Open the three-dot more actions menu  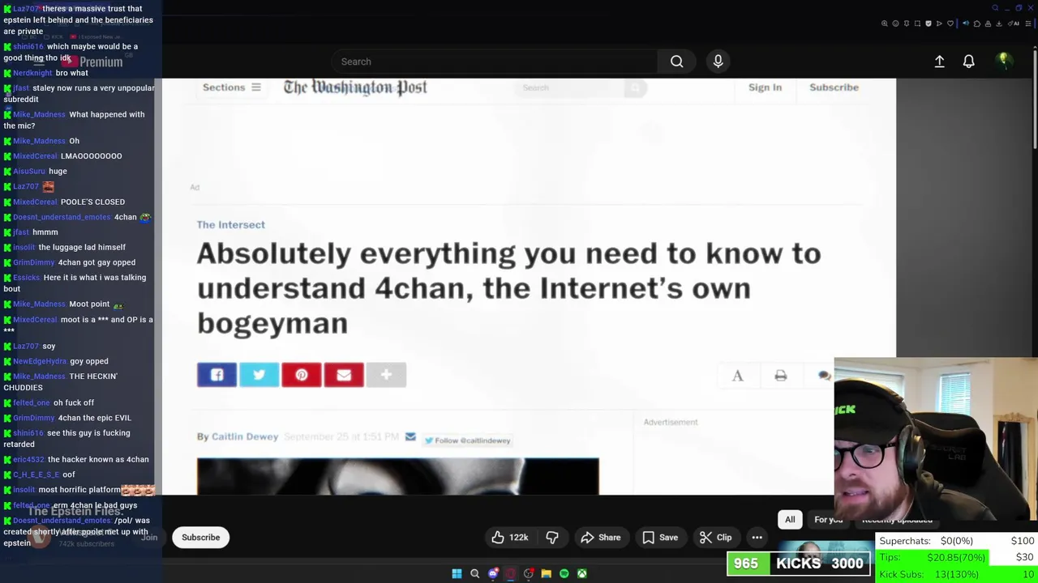[757, 538]
